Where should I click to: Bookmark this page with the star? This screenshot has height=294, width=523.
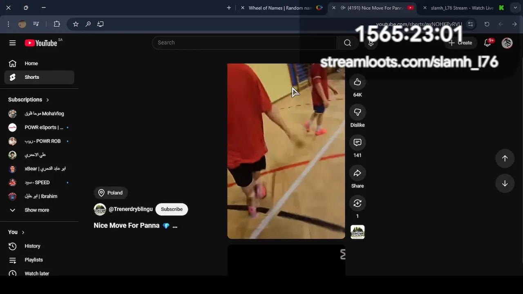[x=76, y=24]
